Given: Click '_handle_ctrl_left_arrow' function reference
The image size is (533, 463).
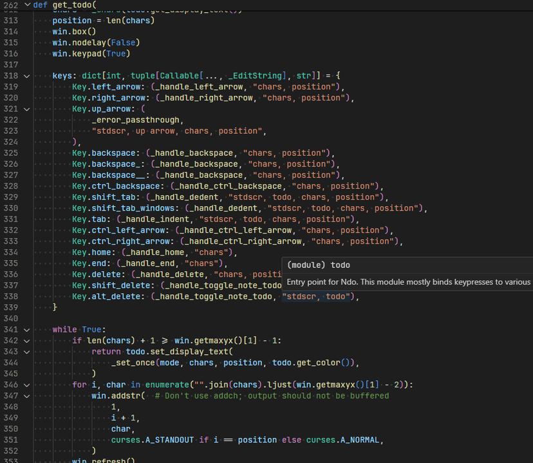Looking at the screenshot, I should [236, 230].
